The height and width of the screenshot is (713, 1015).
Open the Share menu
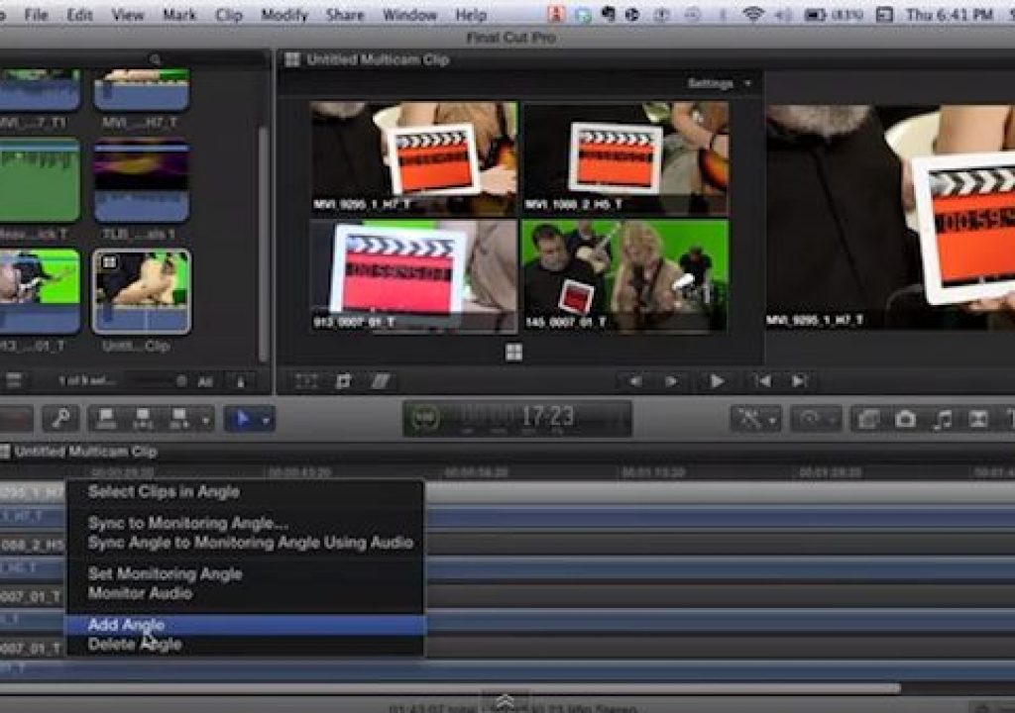coord(344,14)
